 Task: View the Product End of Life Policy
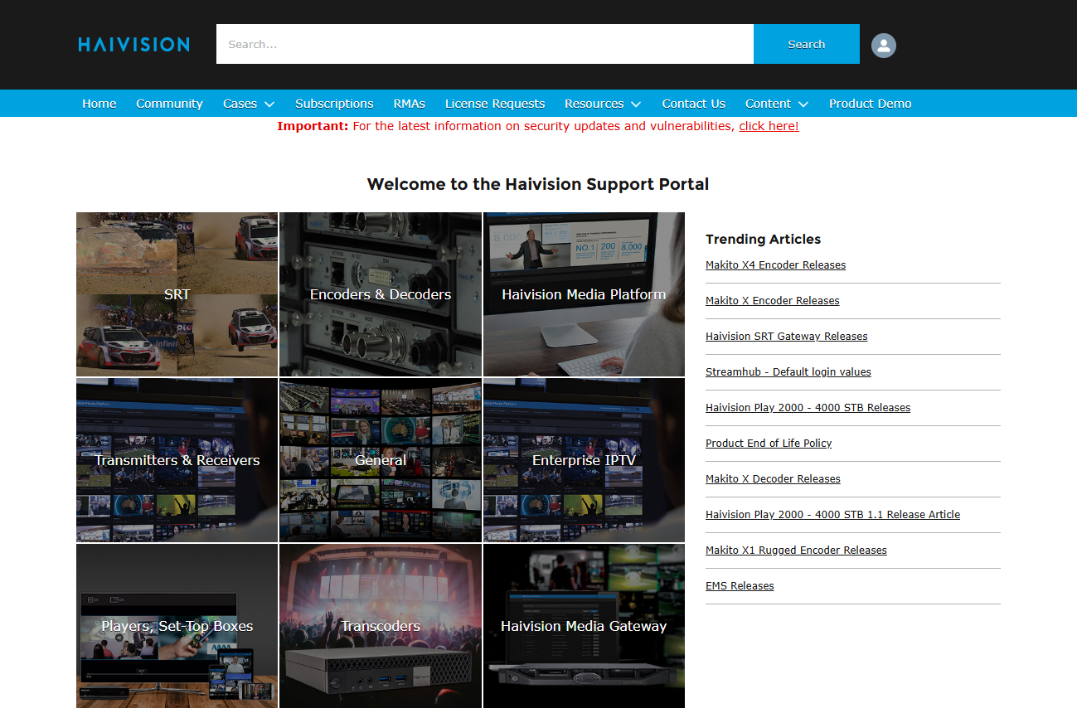point(769,443)
